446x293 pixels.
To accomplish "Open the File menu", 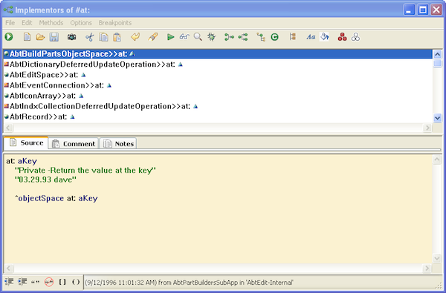I will pos(10,23).
